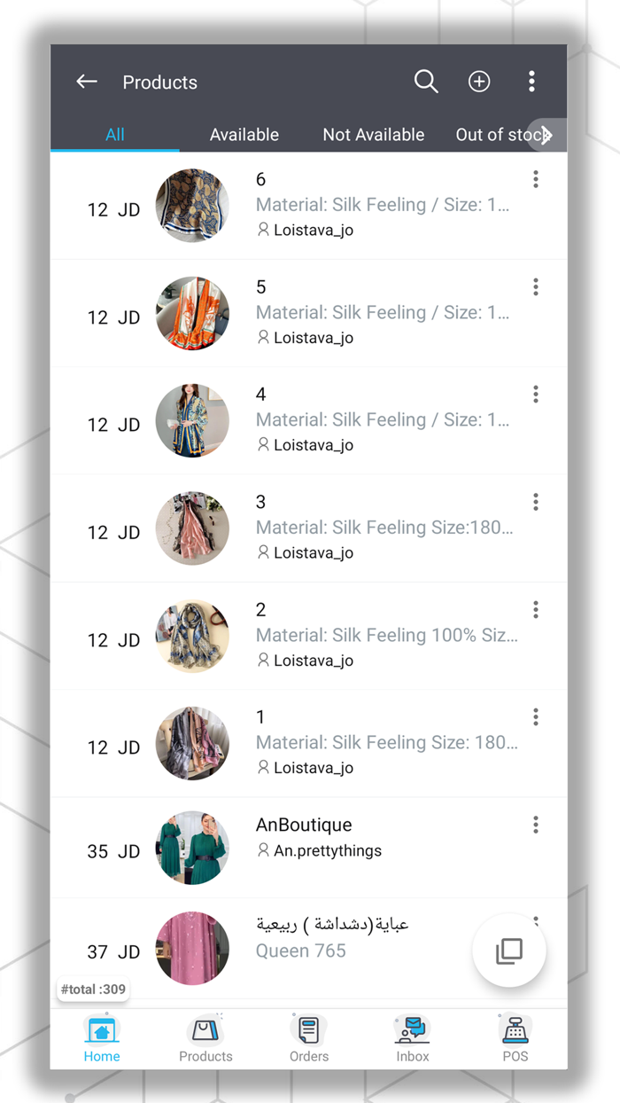620x1103 pixels.
Task: Open options menu for product 3
Action: [x=536, y=503]
